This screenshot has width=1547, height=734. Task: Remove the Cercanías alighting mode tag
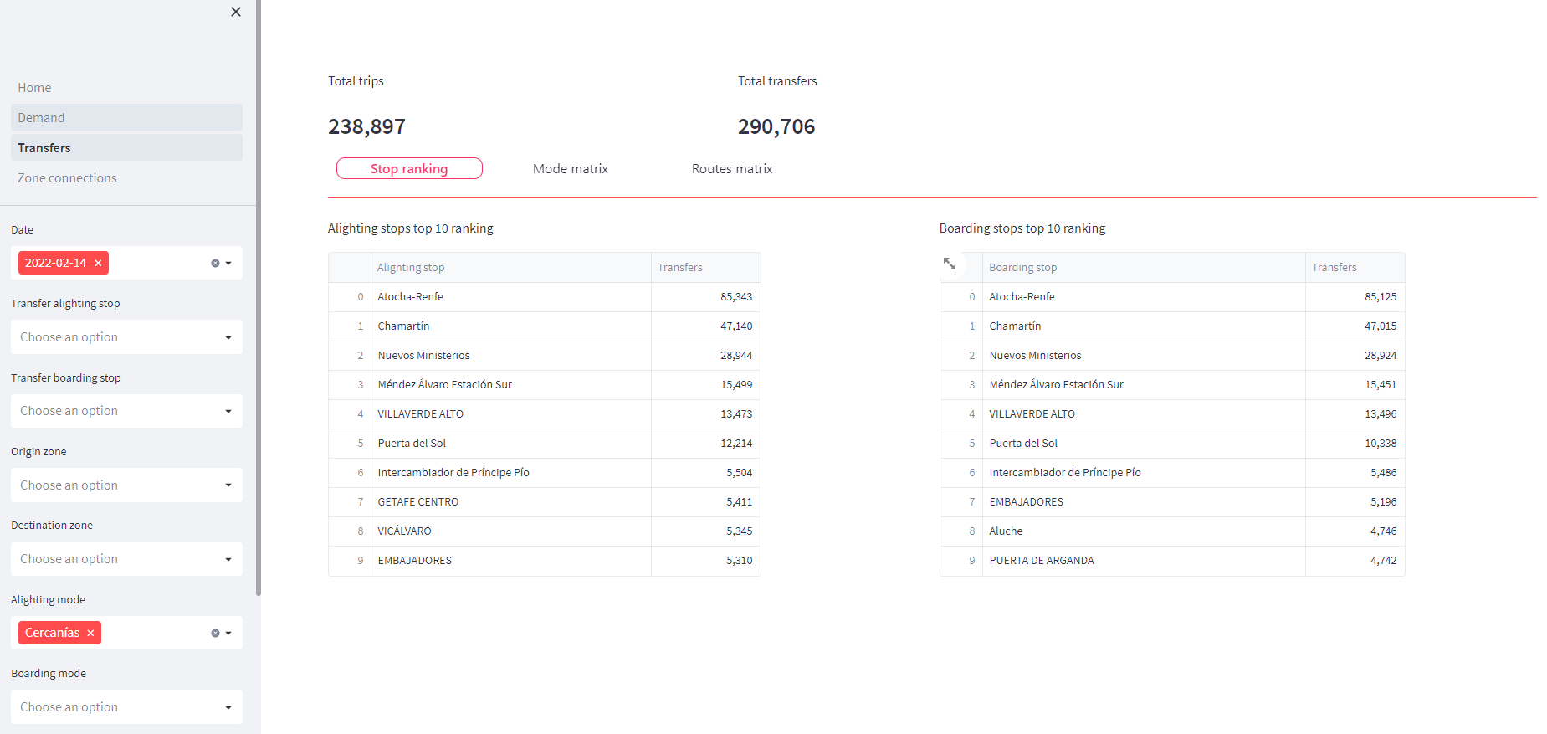[90, 634]
